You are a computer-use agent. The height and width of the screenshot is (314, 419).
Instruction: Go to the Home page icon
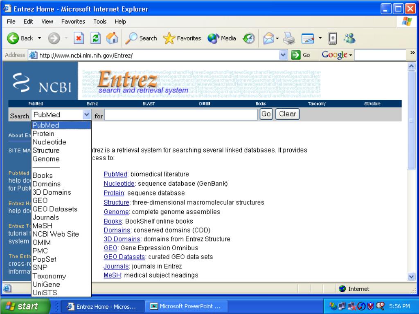[x=112, y=38]
